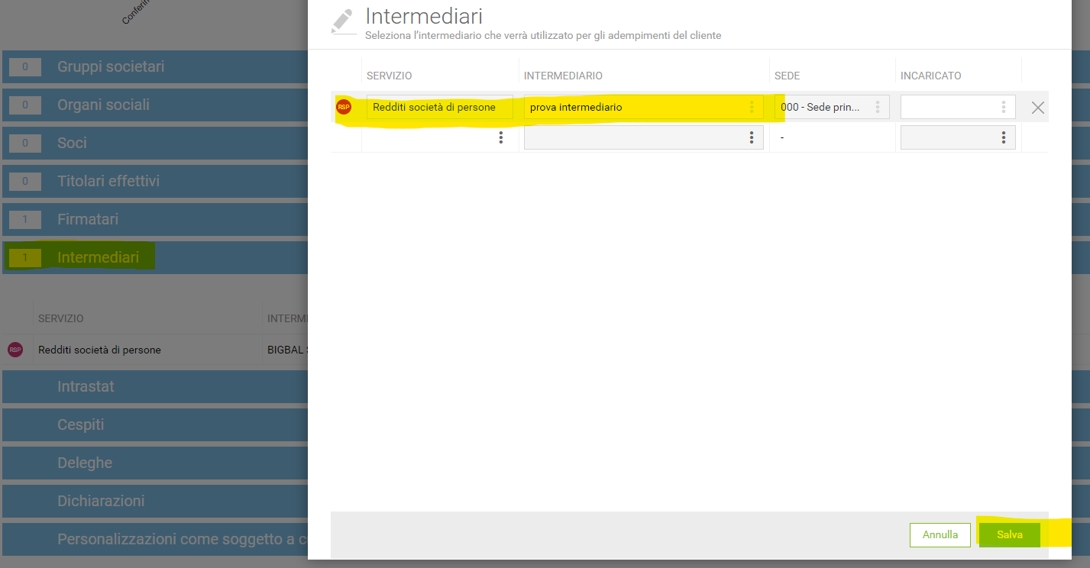Select Redditi società di persone background row
The image size is (1090, 568).
pos(155,350)
